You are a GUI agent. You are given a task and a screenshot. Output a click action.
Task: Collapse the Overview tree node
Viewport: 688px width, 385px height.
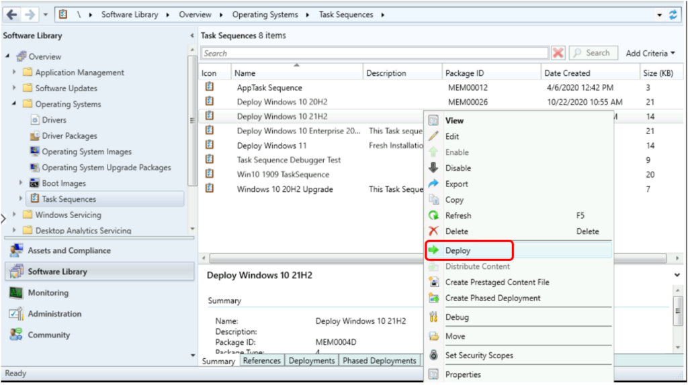7,56
